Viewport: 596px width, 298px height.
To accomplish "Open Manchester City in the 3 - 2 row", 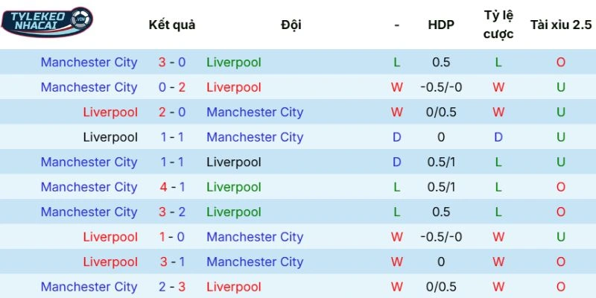I will tap(89, 212).
